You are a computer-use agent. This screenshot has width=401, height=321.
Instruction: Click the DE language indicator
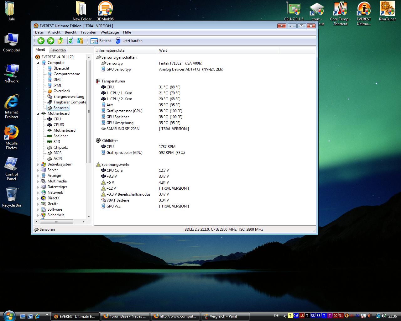[x=276, y=316]
